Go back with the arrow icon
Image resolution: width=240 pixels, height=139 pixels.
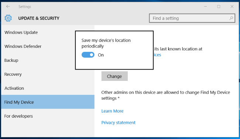pos(8,6)
